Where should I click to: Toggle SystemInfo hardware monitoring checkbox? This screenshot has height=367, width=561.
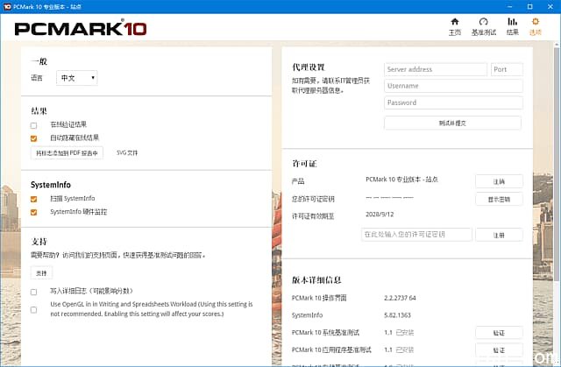tap(33, 212)
